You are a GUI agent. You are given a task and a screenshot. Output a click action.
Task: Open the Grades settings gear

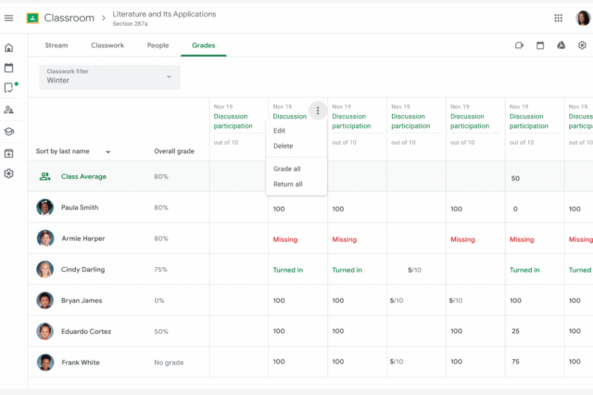pyautogui.click(x=582, y=45)
